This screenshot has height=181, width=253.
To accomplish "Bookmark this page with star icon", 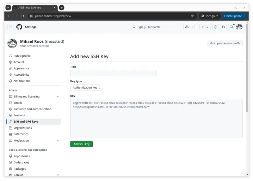I will pyautogui.click(x=192, y=16).
